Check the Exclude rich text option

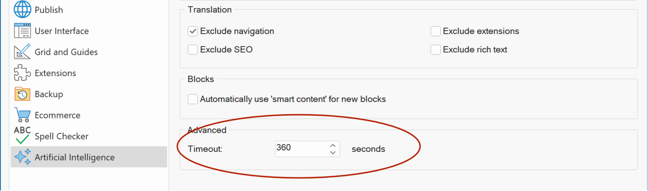coord(435,50)
